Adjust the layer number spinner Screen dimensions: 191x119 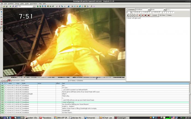point(131,12)
